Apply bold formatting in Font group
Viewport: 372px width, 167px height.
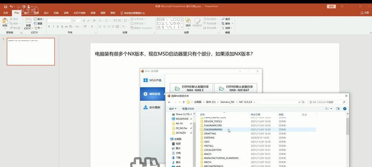[49, 27]
